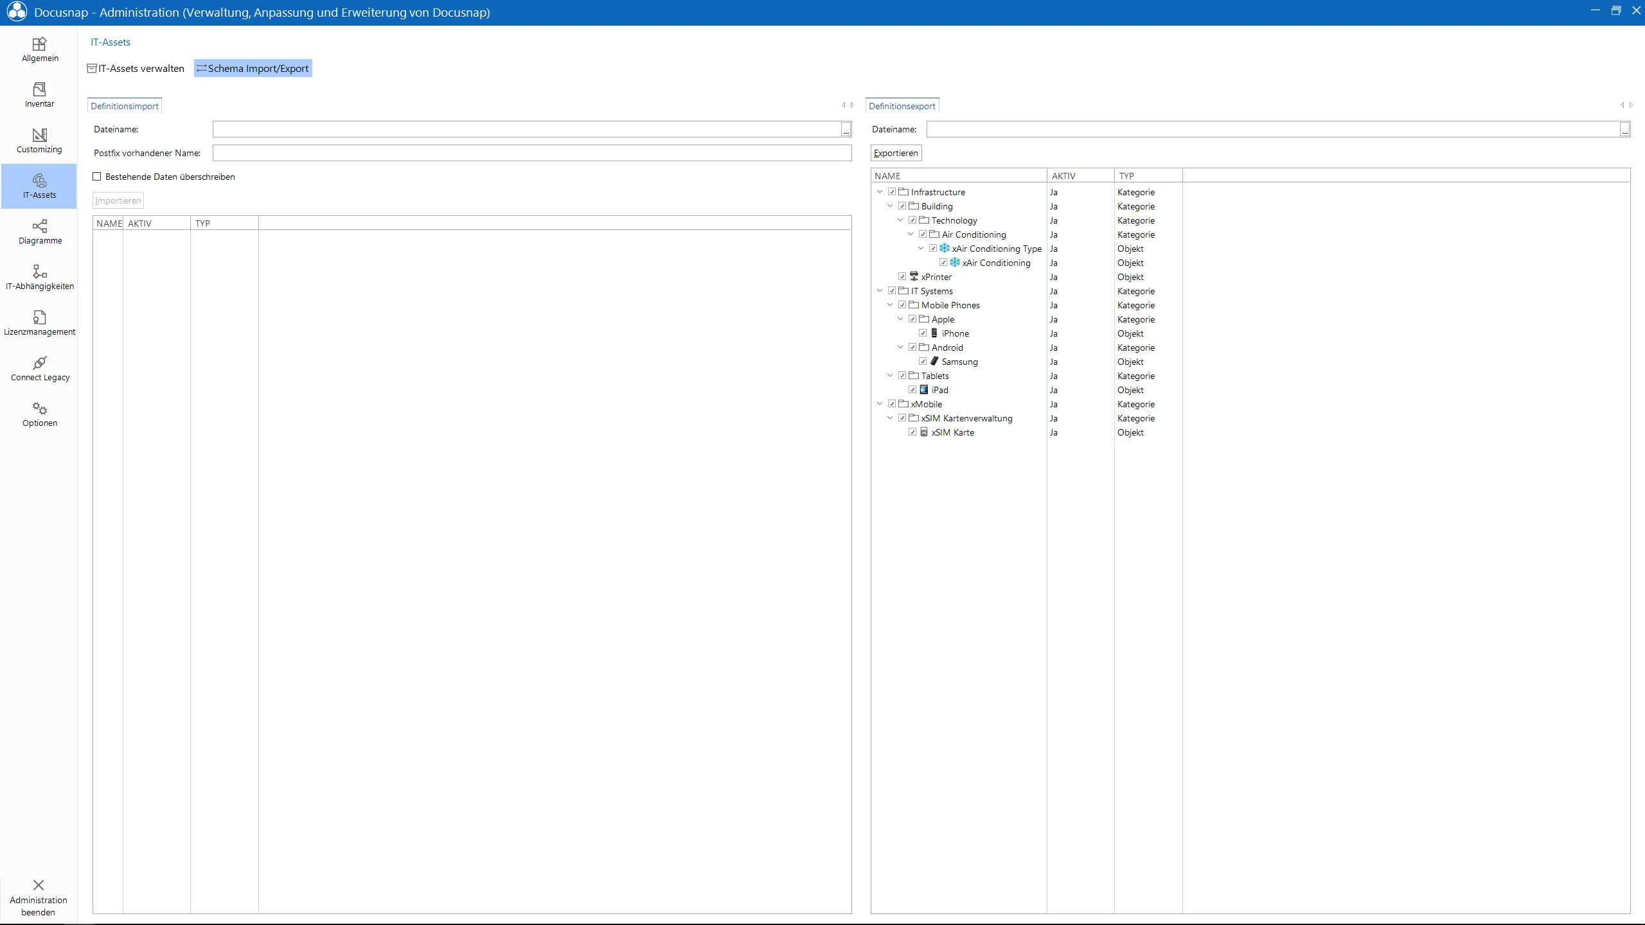The height and width of the screenshot is (925, 1645).
Task: Click the folder icon of Mobile Phones
Action: [914, 304]
